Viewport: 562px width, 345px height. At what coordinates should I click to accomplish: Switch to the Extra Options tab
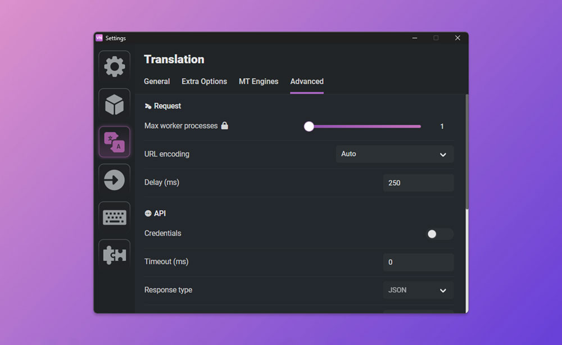(x=204, y=81)
